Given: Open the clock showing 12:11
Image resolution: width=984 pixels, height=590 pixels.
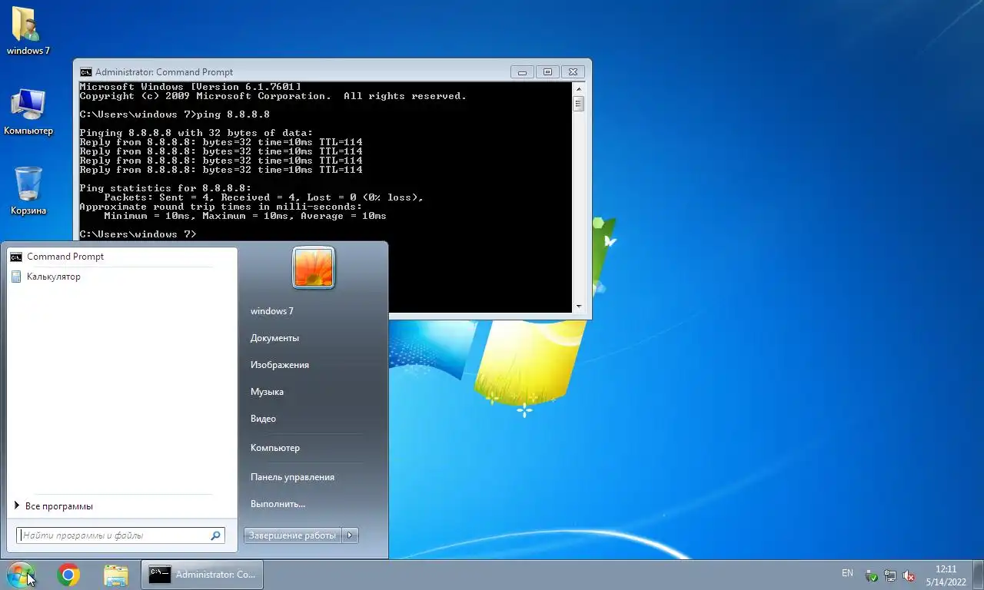Looking at the screenshot, I should coord(946,575).
